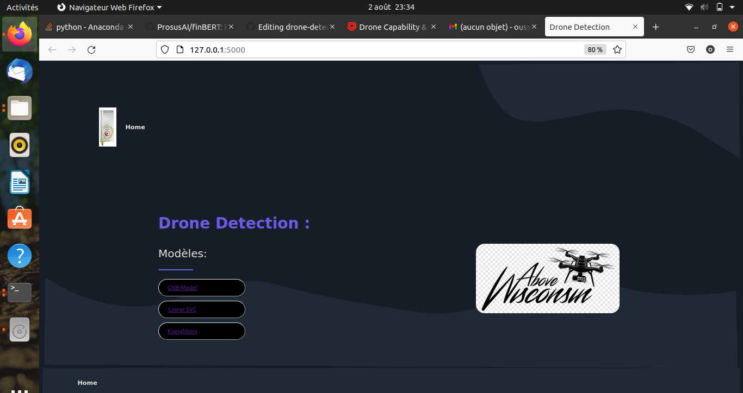Click the Home link in header
Screen dimensions: 743x393
click(135, 127)
